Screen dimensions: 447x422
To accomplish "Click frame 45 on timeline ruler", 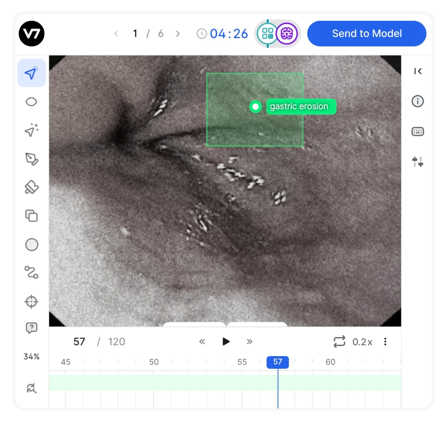I will point(66,362).
